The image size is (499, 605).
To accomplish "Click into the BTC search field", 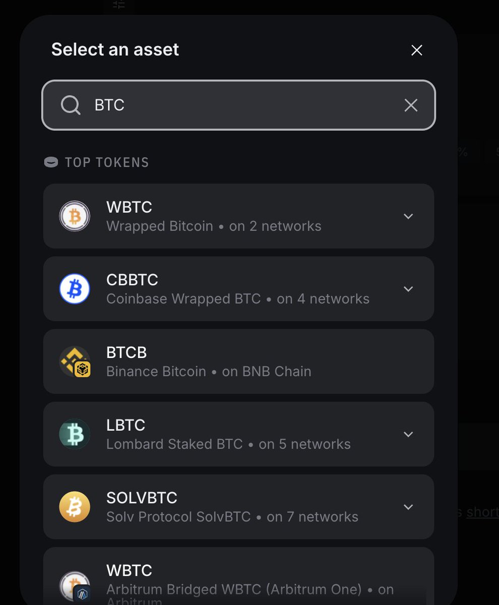I will coord(238,105).
